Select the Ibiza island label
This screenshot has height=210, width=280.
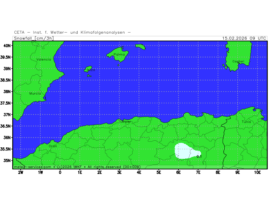tap(91, 70)
